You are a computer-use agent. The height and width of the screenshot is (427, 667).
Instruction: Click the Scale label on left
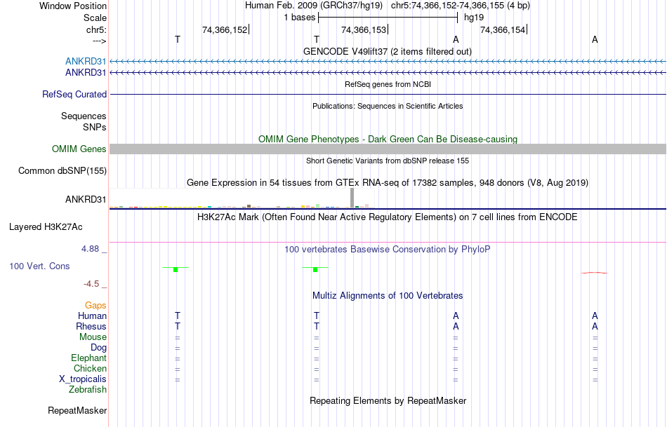[95, 18]
